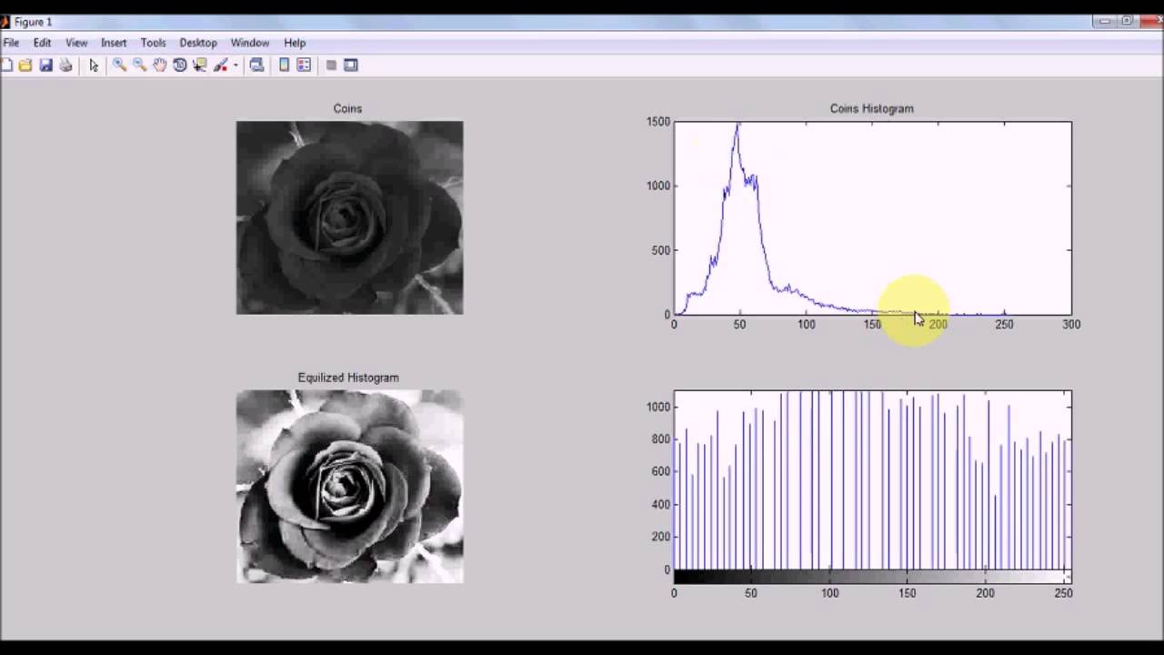This screenshot has height=655, width=1164.
Task: Select the Data Cursor tool
Action: pos(199,65)
